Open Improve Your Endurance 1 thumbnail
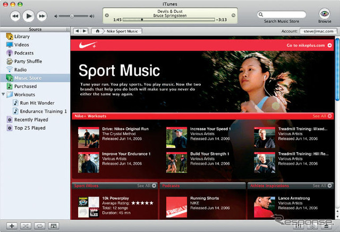The height and width of the screenshot is (232, 340). pyautogui.click(x=89, y=163)
